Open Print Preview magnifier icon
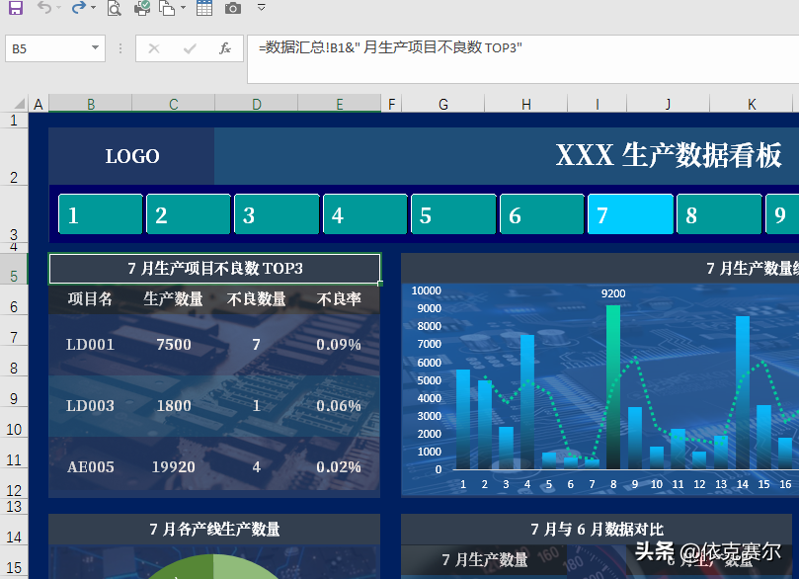Viewport: 799px width, 579px height. click(x=115, y=8)
